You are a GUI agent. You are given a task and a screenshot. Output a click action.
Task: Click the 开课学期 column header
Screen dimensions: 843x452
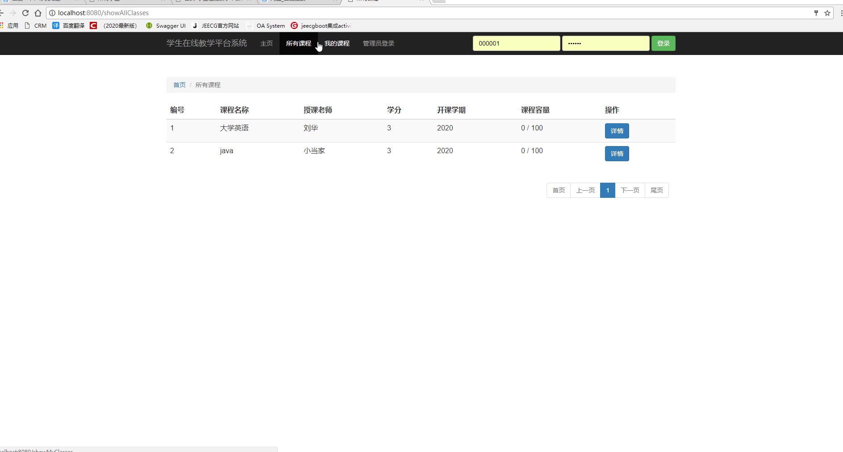451,110
